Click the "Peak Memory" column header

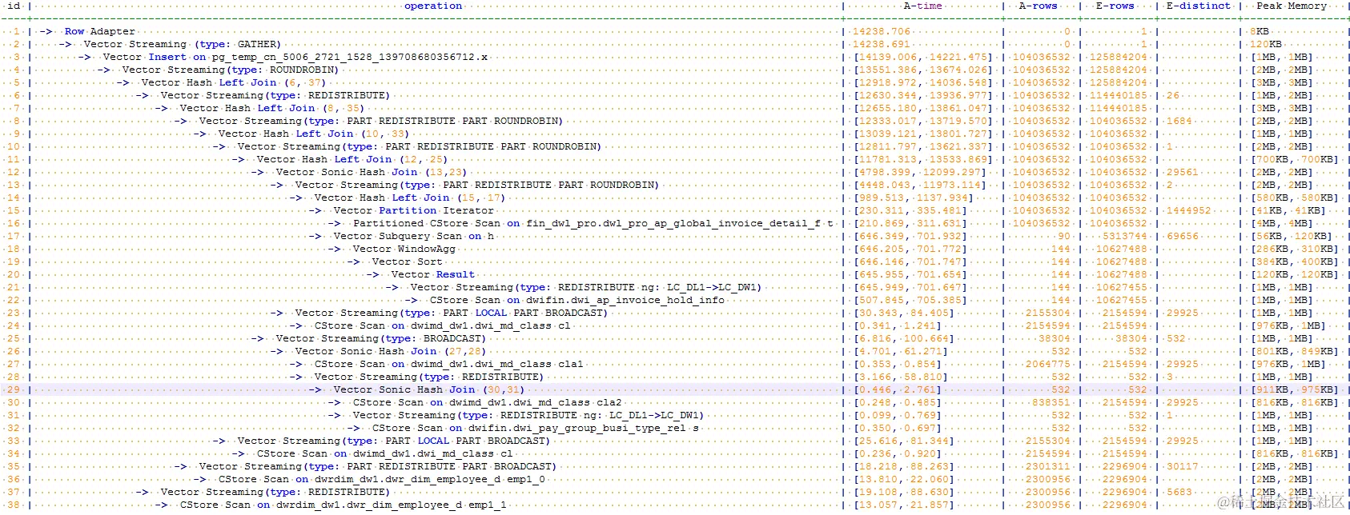[x=1291, y=6]
